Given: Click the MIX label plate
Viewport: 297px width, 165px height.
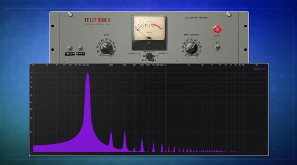Looking at the screenshot, I should tap(70, 54).
